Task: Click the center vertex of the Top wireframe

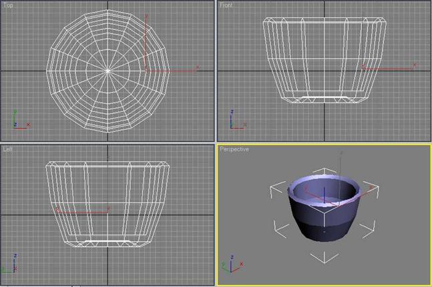Action: (x=108, y=69)
